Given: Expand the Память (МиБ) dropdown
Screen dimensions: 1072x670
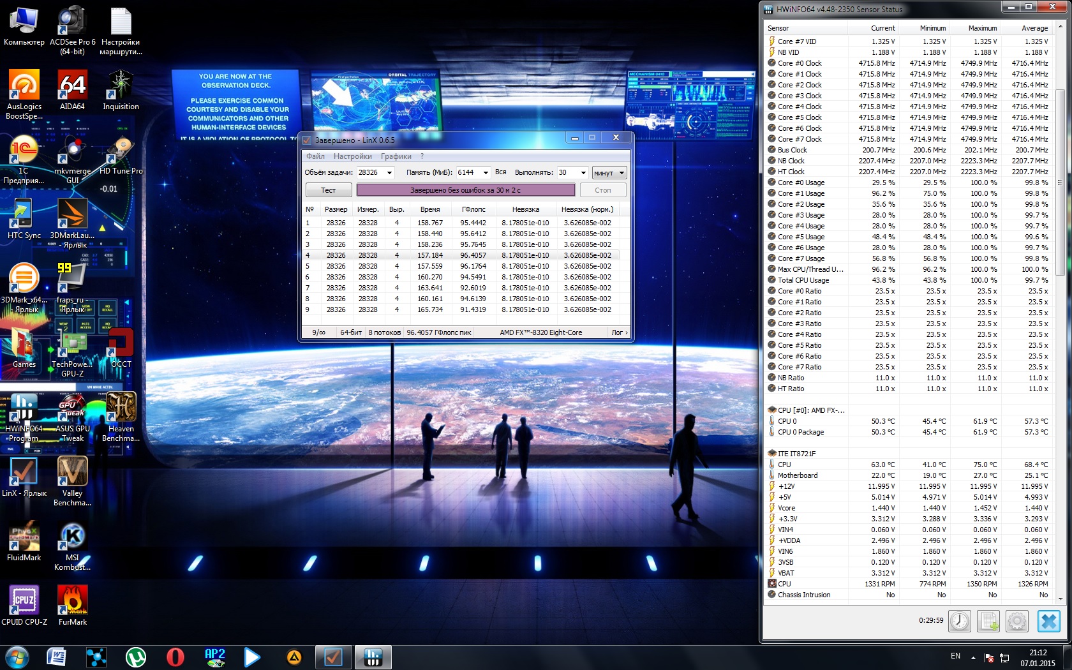Looking at the screenshot, I should coord(486,173).
